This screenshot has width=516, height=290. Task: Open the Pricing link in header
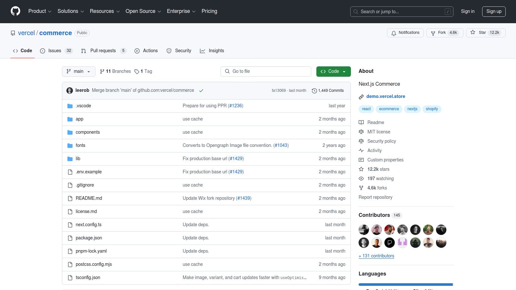click(x=209, y=11)
